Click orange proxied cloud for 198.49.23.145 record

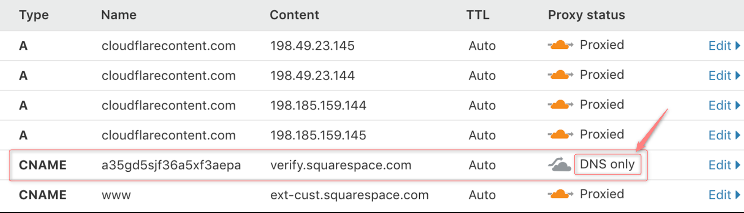pyautogui.click(x=560, y=45)
